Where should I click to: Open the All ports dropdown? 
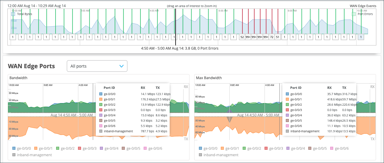[x=97, y=66]
